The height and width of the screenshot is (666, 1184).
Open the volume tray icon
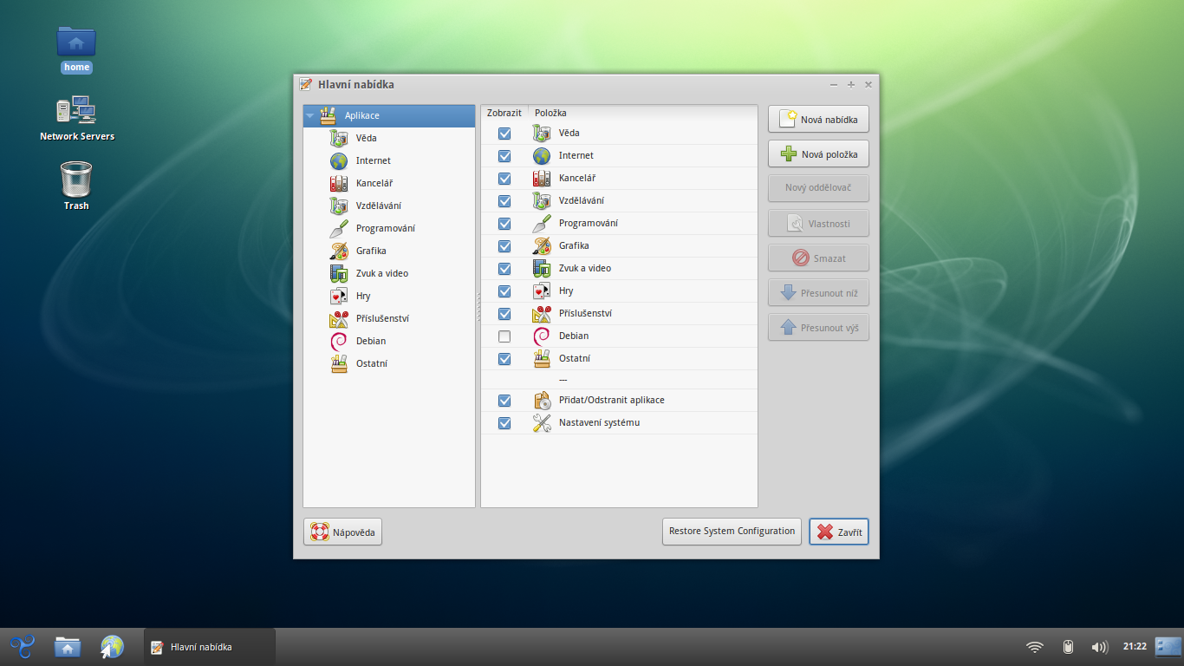(x=1100, y=647)
